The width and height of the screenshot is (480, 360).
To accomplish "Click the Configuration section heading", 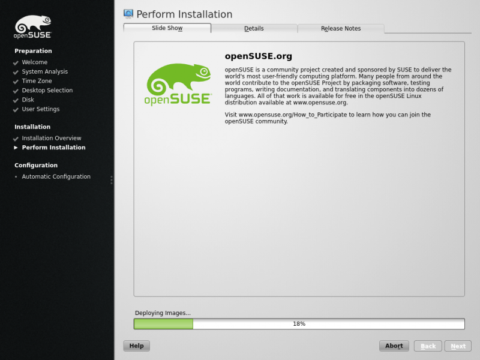I will click(x=36, y=166).
